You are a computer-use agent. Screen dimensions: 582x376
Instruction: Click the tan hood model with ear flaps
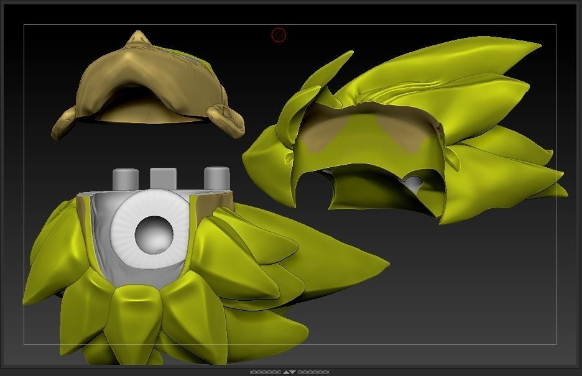pyautogui.click(x=148, y=85)
